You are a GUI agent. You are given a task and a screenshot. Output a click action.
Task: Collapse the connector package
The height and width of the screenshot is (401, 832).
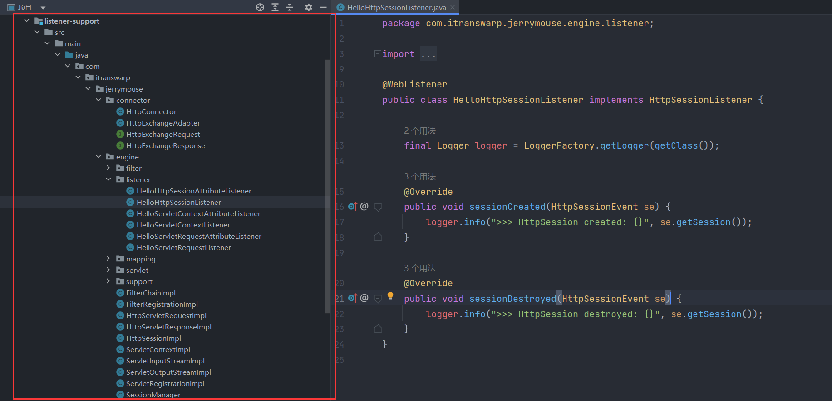point(98,100)
